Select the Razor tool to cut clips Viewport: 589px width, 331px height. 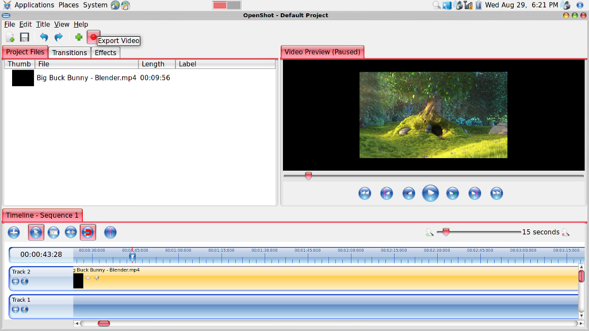tap(53, 232)
